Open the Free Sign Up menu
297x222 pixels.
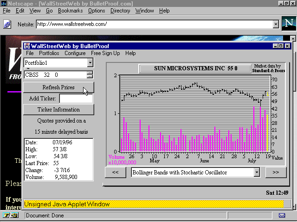click(105, 53)
